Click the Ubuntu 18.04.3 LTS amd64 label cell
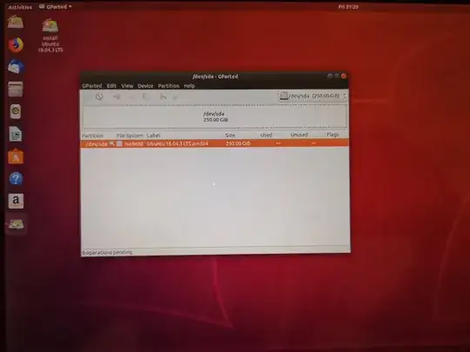The image size is (470, 352). (x=178, y=143)
